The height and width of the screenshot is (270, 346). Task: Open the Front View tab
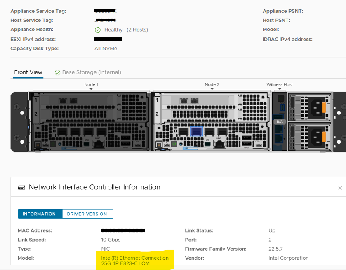[28, 72]
